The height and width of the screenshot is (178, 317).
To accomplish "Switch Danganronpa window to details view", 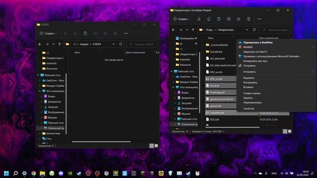I will 285,132.
